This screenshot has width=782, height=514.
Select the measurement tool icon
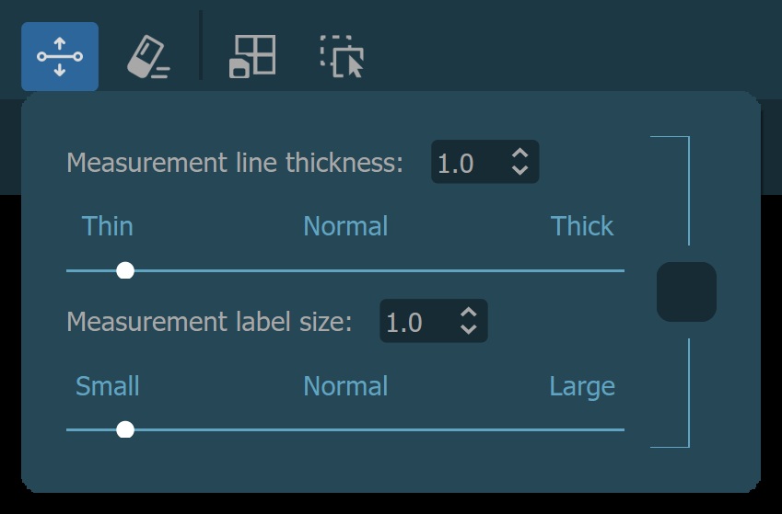tap(60, 57)
